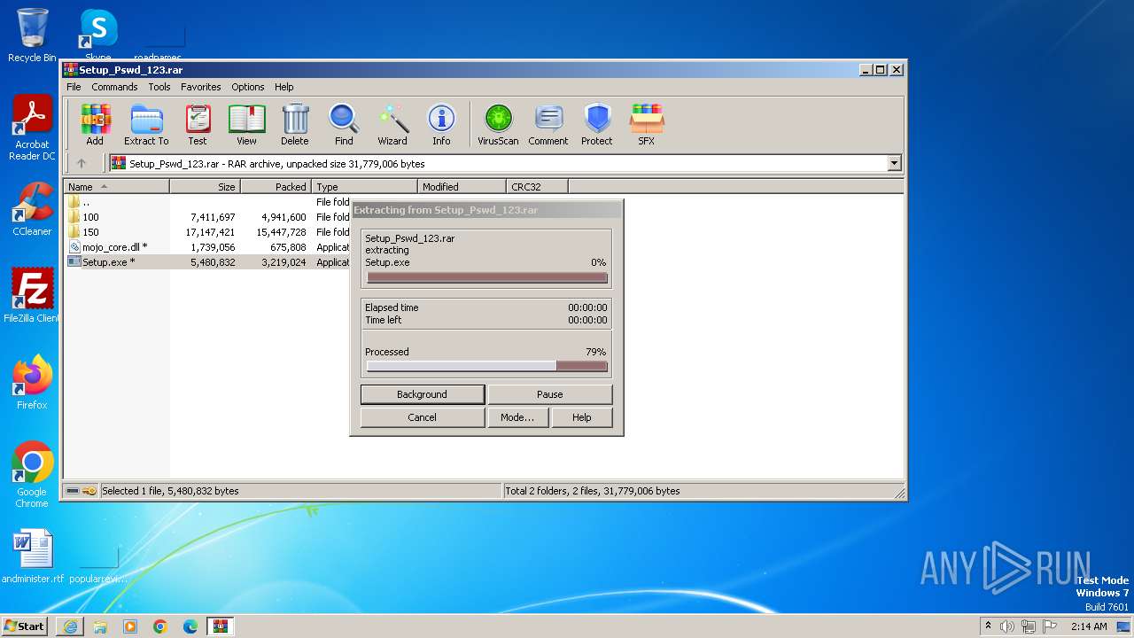Open the Commands menu

point(114,87)
